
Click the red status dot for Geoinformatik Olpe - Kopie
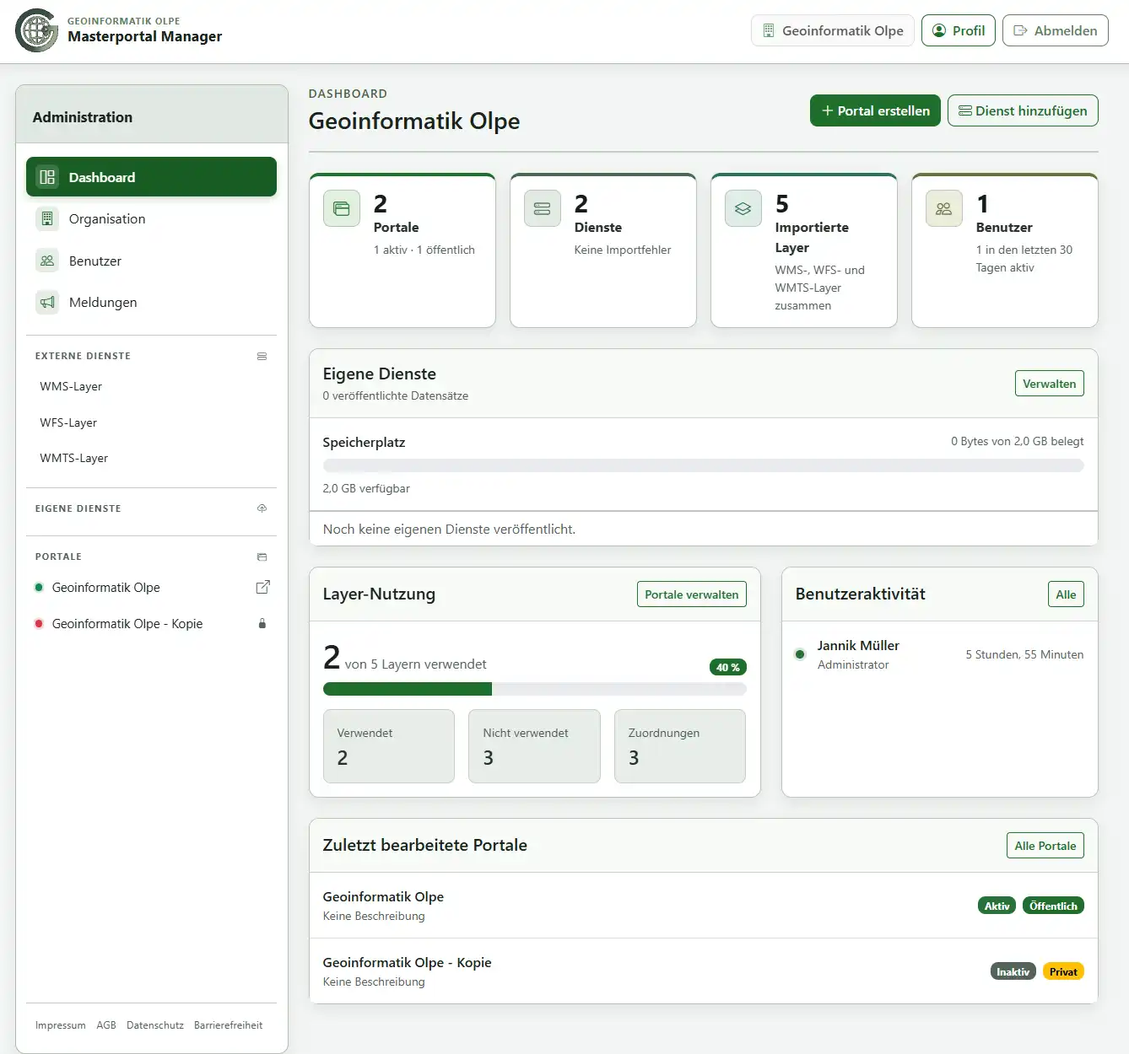(x=39, y=624)
